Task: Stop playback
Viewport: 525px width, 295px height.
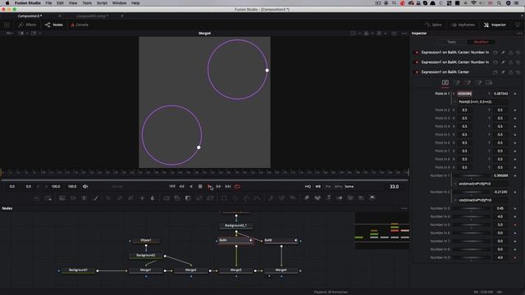Action: [x=200, y=186]
